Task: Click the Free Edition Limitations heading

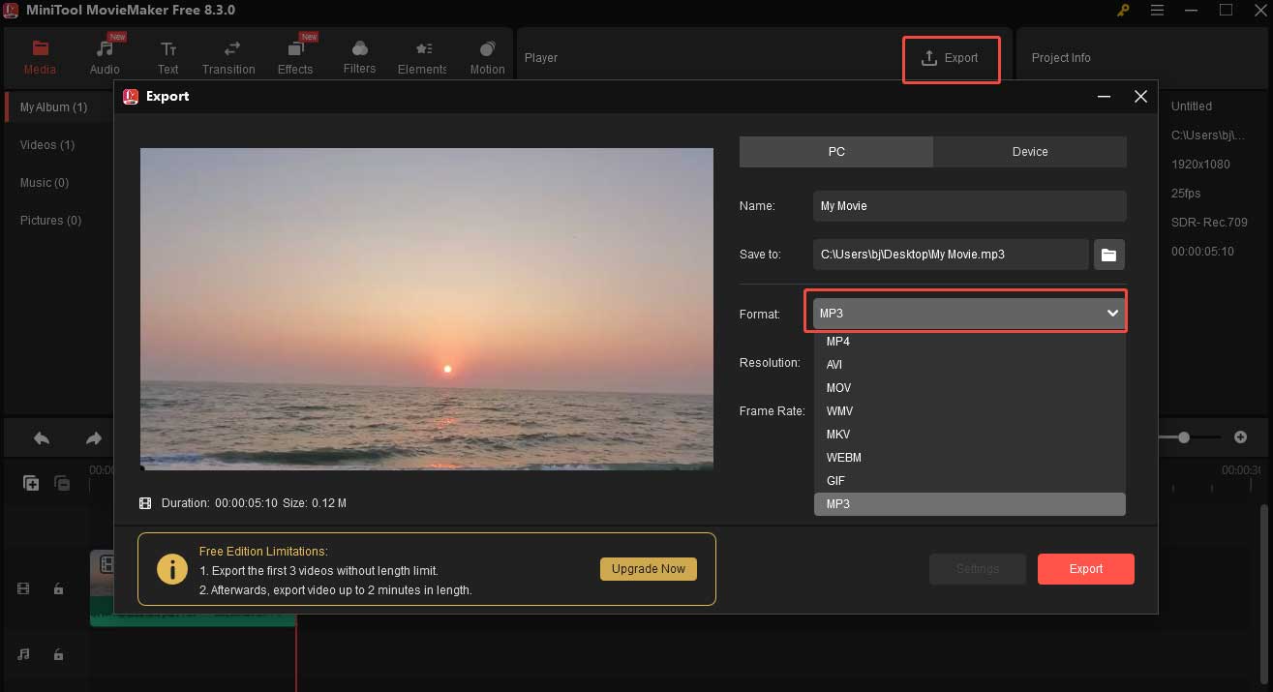Action: (x=263, y=552)
